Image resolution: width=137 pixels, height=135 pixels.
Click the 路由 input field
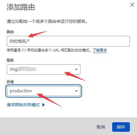tap(68, 41)
